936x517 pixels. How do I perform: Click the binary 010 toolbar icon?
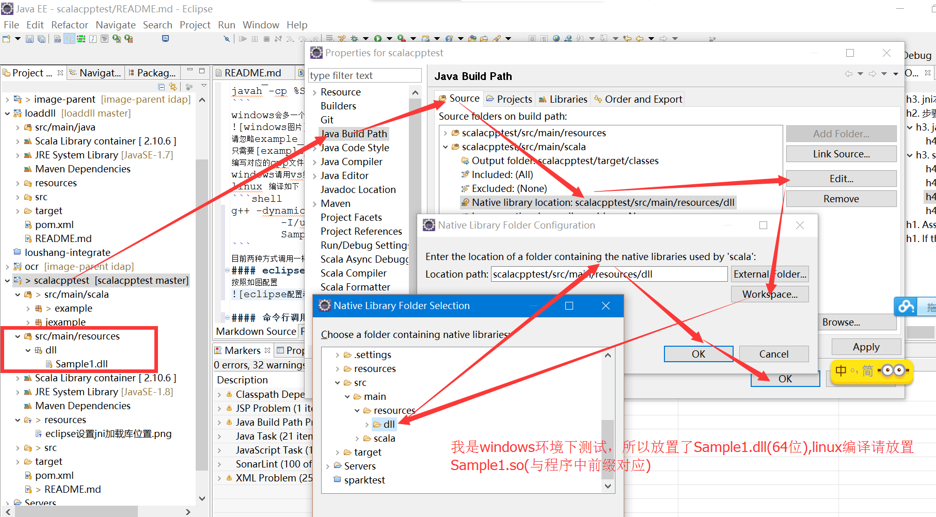pos(57,39)
